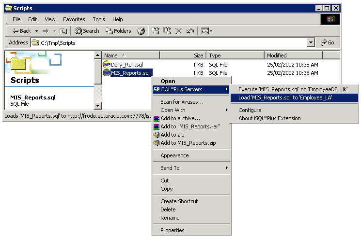The width and height of the screenshot is (361, 237).
Task: Click the Up folder icon
Action: click(63, 31)
